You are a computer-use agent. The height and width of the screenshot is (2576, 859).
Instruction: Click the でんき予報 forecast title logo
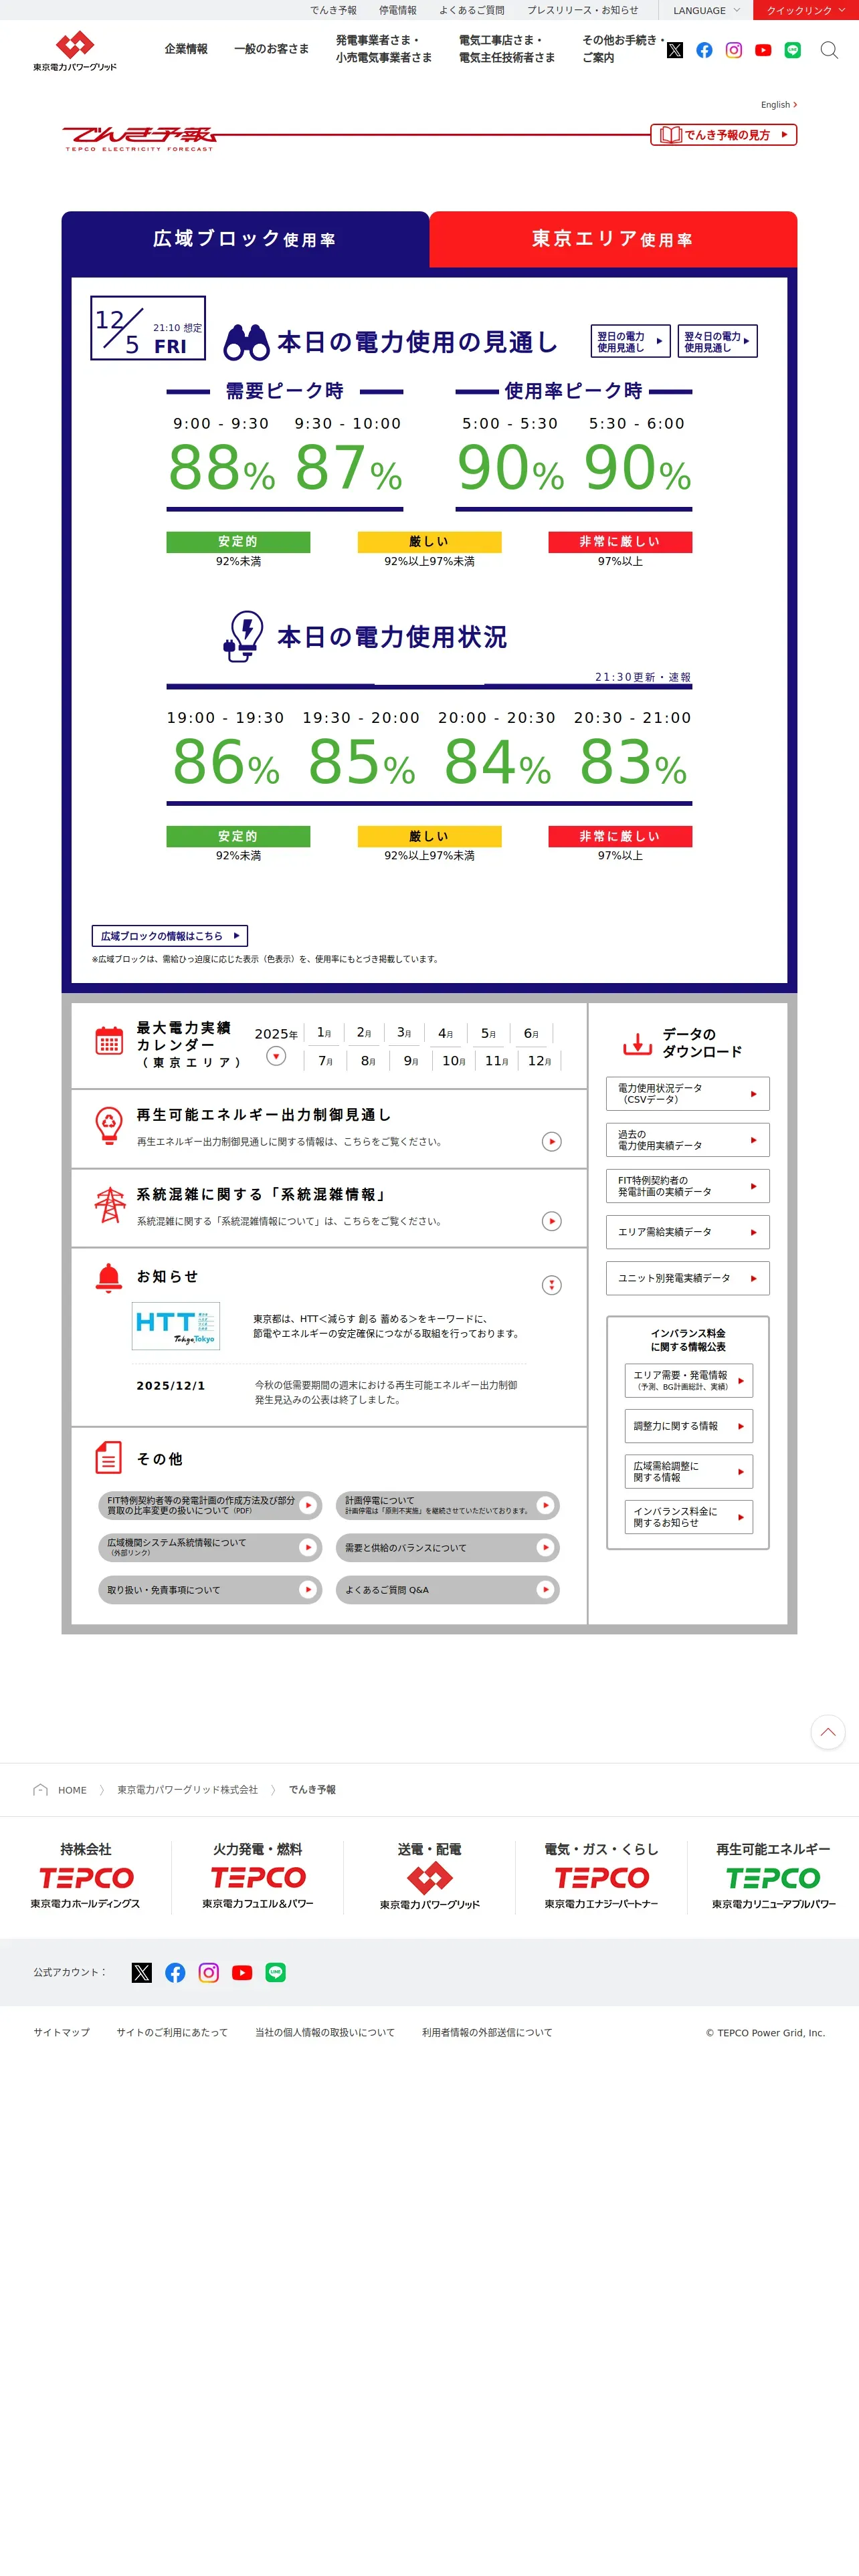point(140,139)
